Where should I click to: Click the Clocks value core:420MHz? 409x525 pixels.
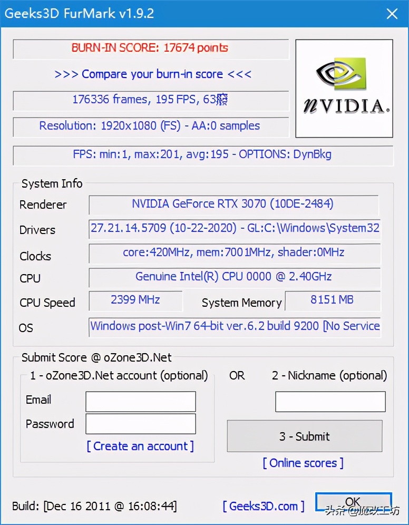click(235, 253)
